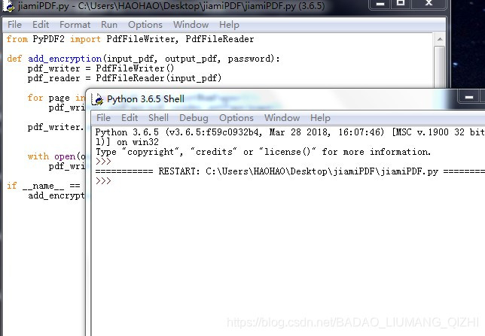Viewport: 485px width, 336px height.
Task: Open File menu in Python Shell
Action: tap(103, 118)
